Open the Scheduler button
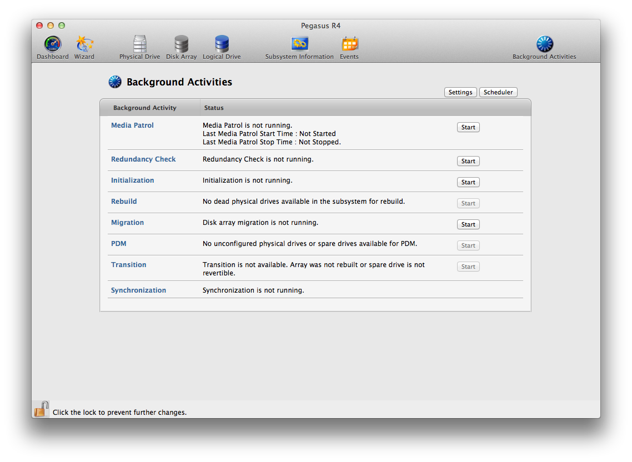 (x=498, y=92)
